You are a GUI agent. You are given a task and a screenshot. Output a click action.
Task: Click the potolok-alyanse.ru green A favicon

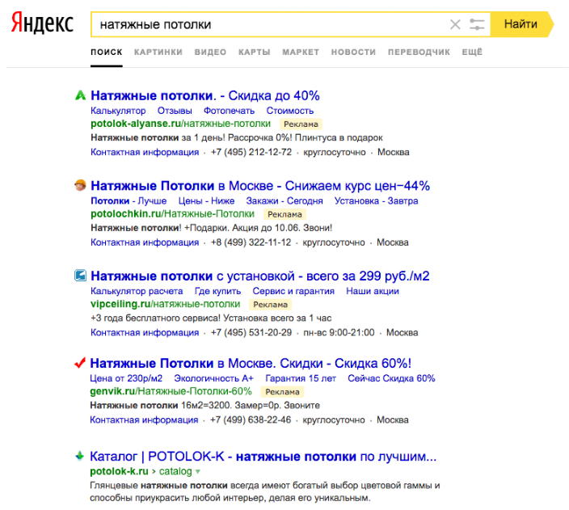(x=80, y=95)
